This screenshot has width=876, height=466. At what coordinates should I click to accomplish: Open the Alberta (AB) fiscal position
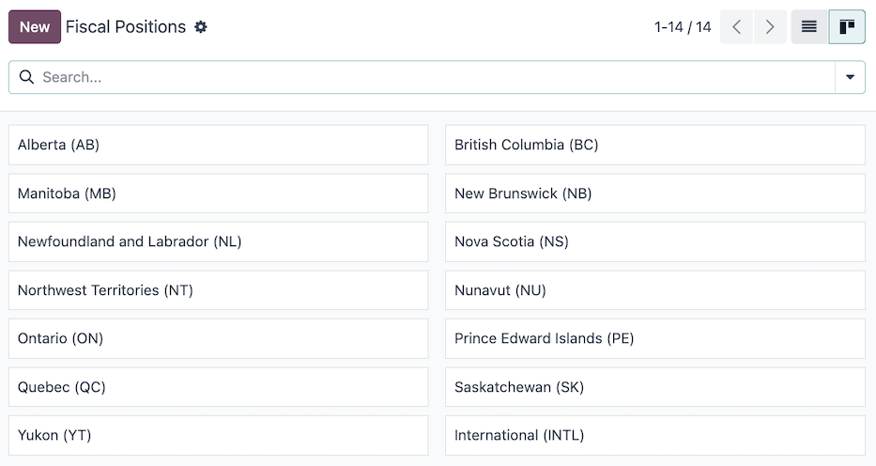tap(218, 145)
